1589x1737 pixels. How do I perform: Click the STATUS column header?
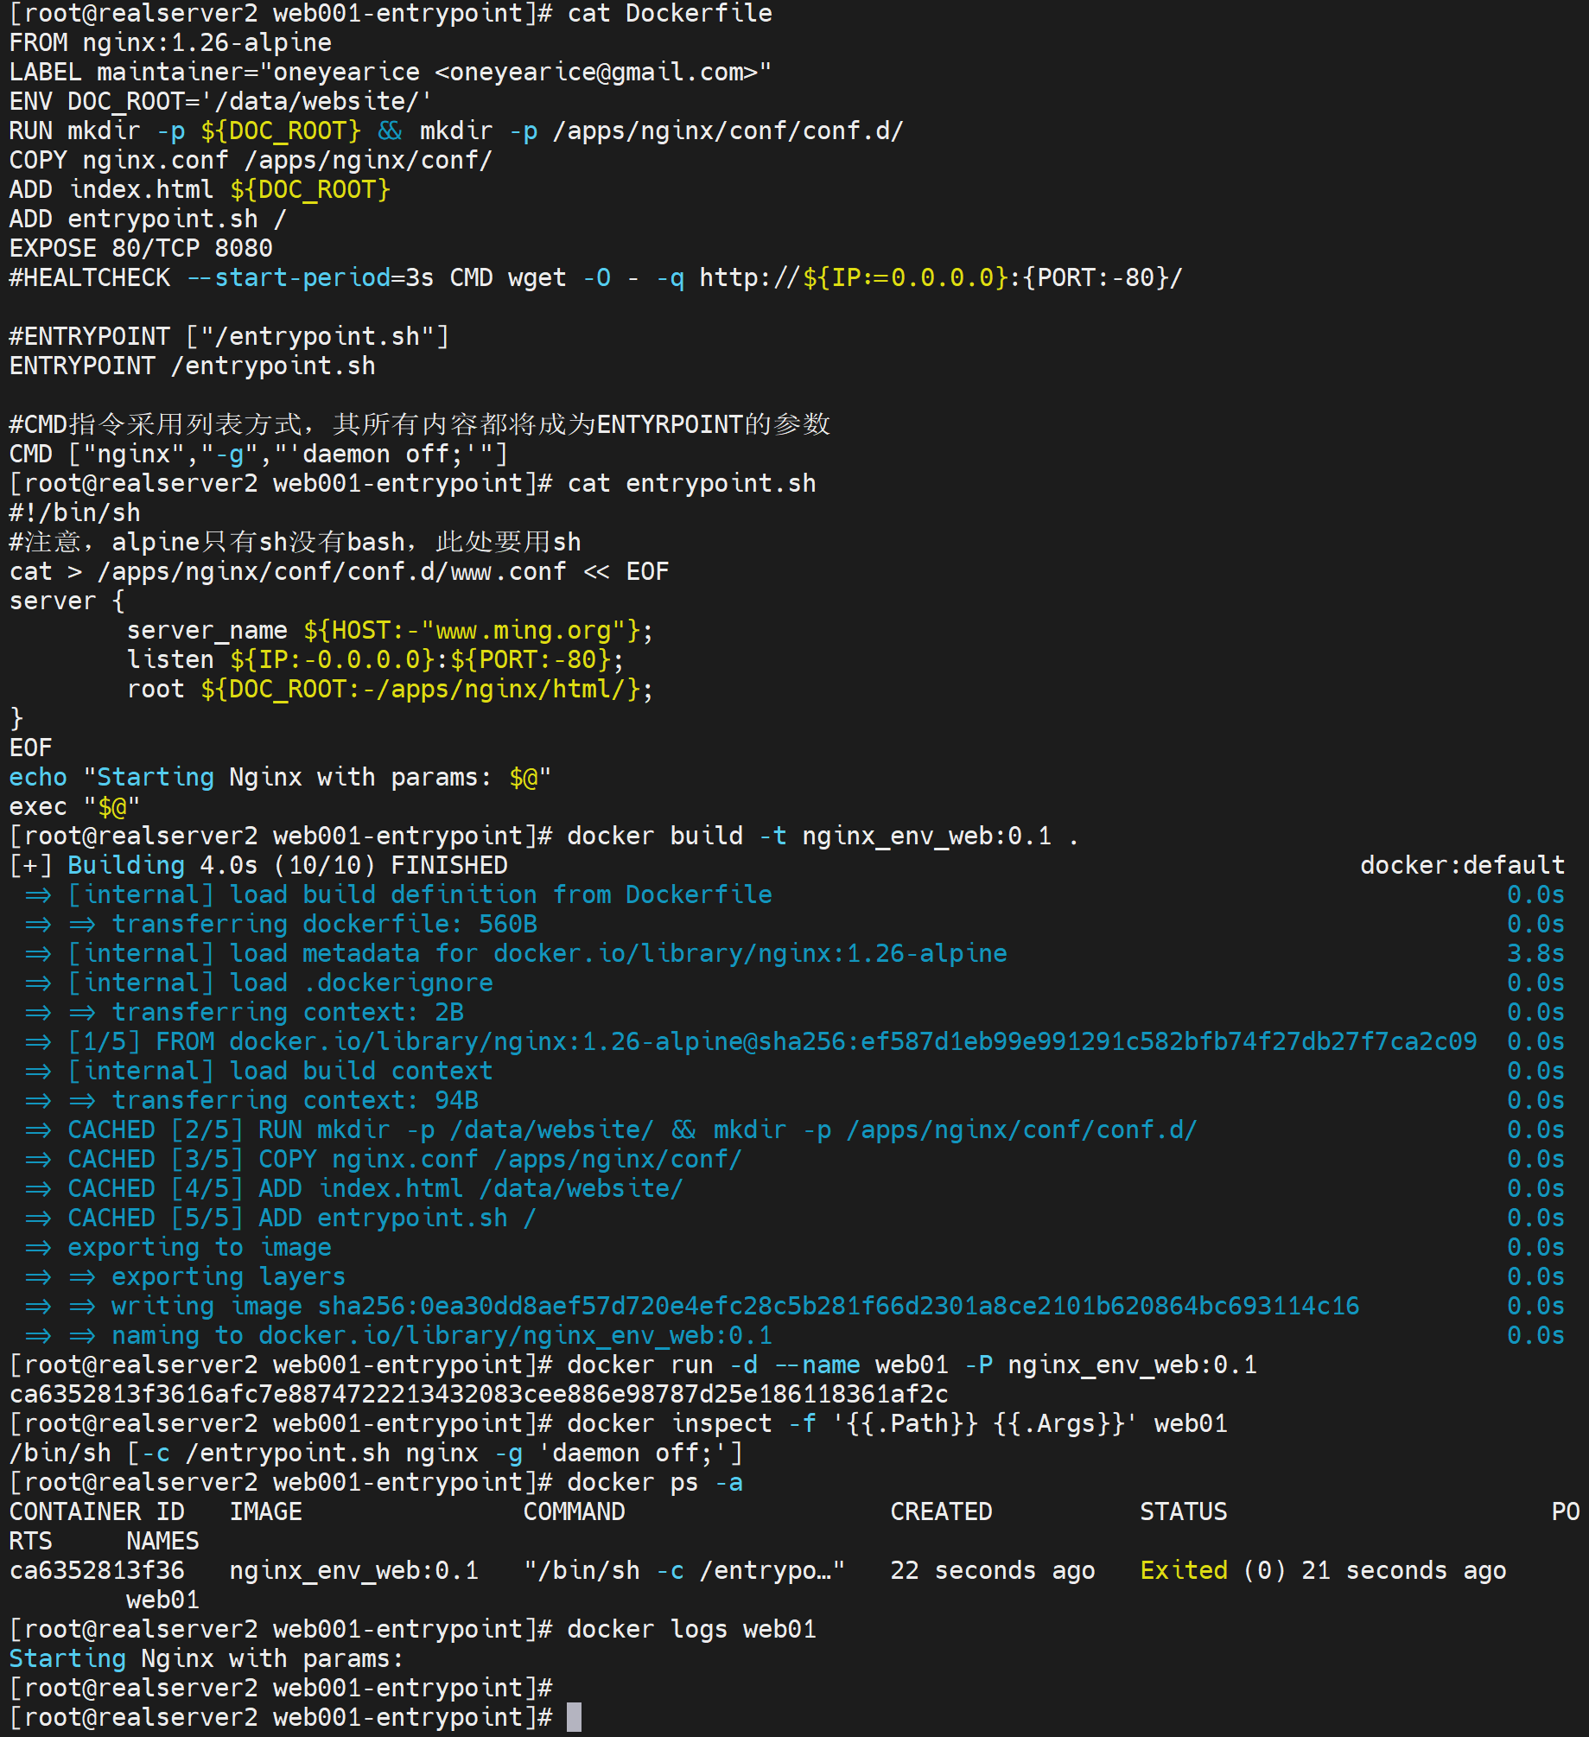(x=1183, y=1511)
